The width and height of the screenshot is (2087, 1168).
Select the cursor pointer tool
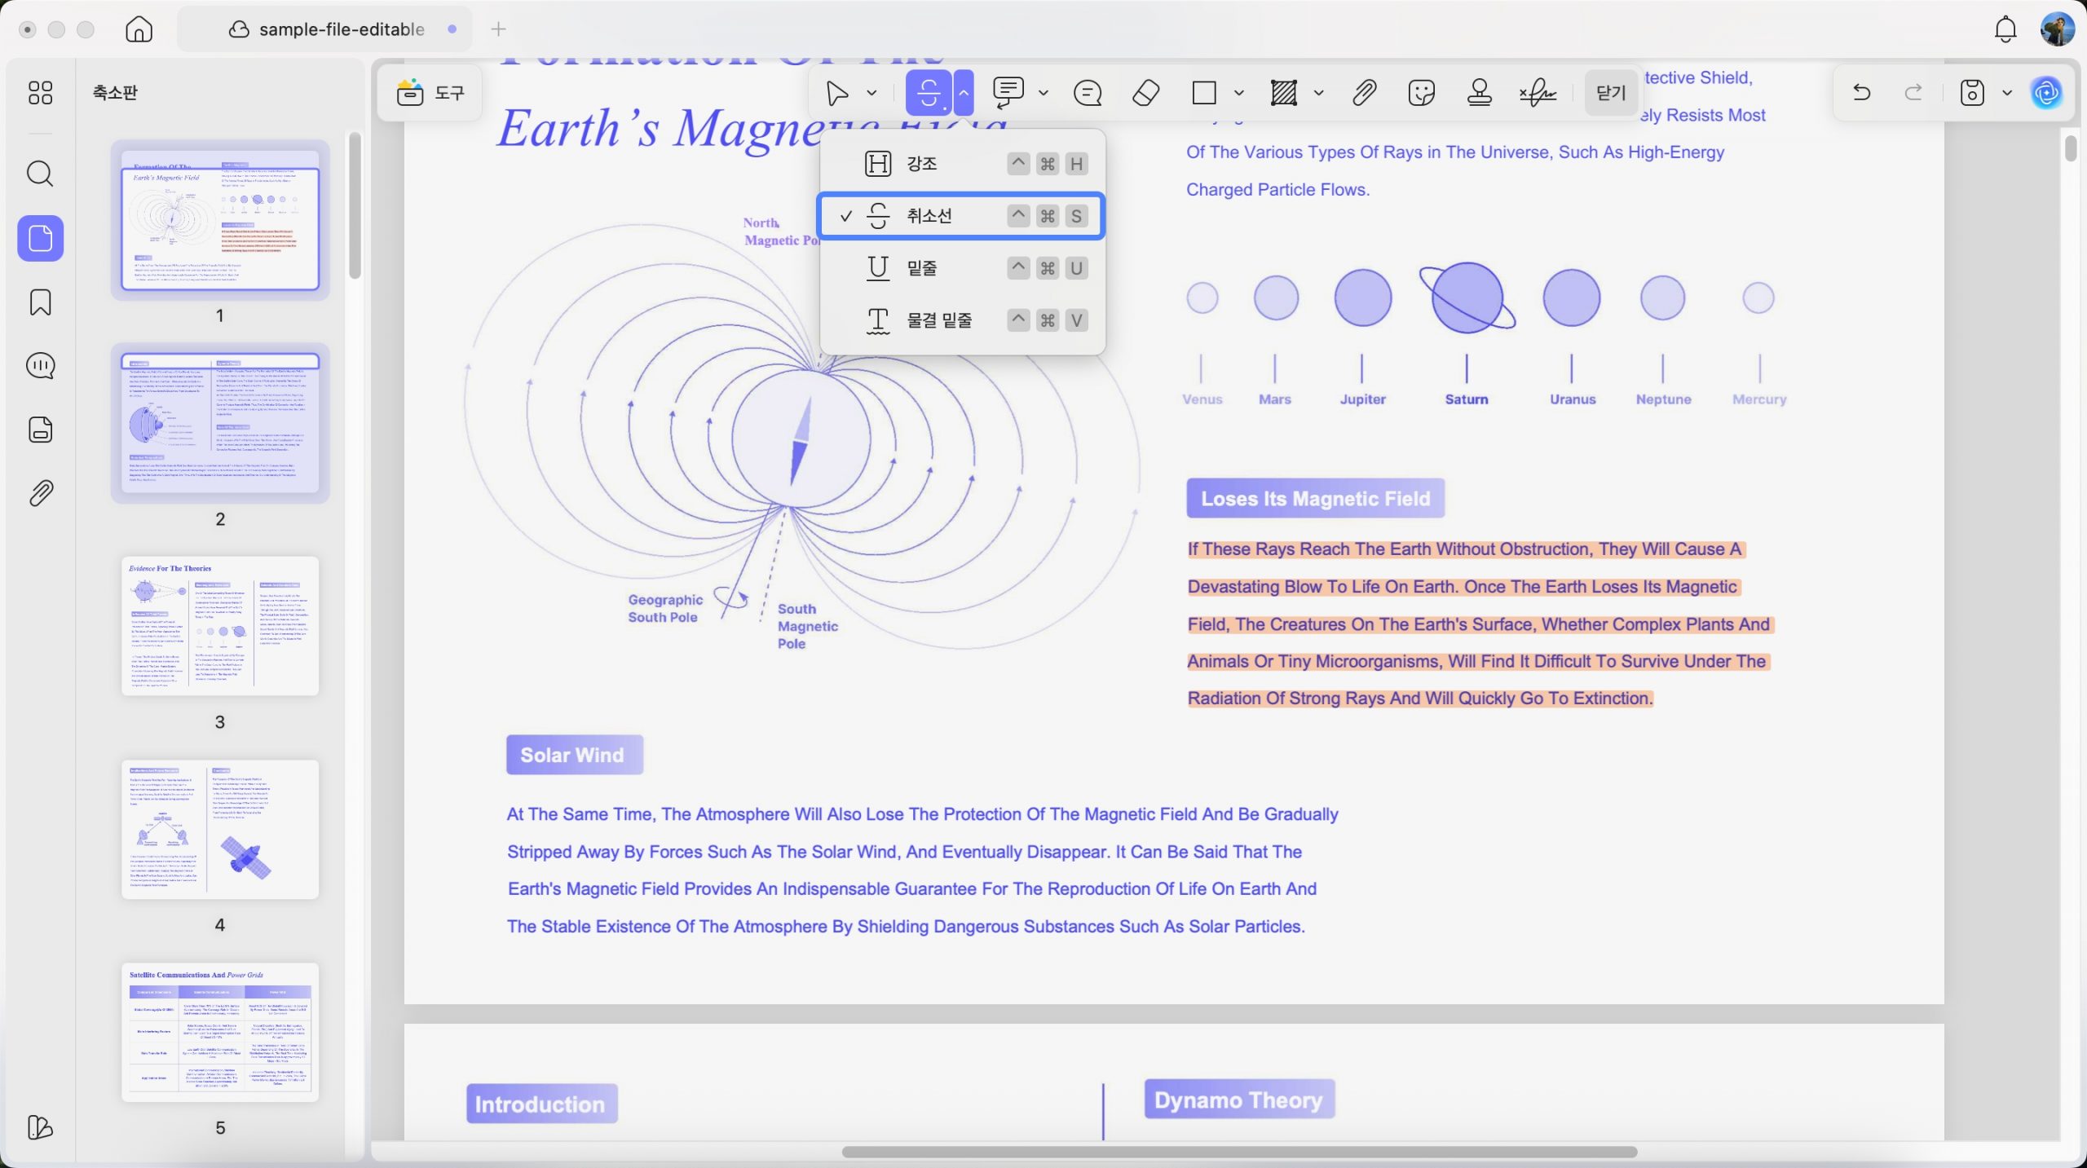836,93
